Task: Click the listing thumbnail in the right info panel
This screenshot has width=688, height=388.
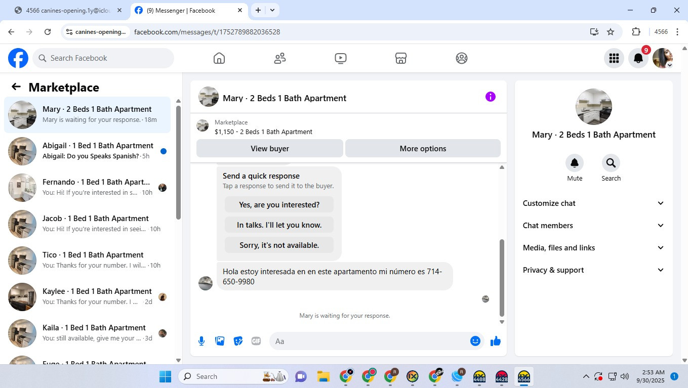Action: pos(594,107)
